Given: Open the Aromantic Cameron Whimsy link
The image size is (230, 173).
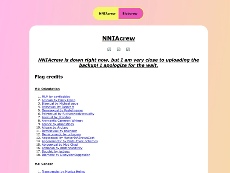Looking at the screenshot, I should pos(62,120).
